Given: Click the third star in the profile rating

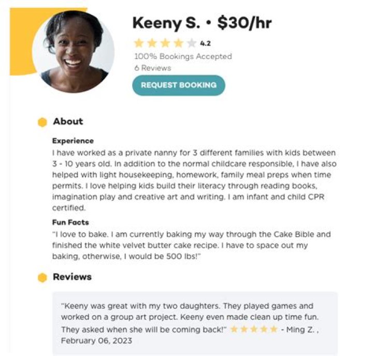Looking at the screenshot, I should (x=165, y=44).
